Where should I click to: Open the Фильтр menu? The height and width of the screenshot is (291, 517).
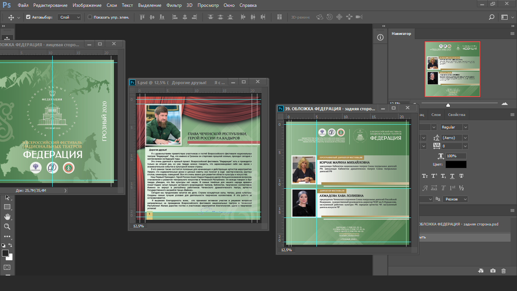pos(174,5)
